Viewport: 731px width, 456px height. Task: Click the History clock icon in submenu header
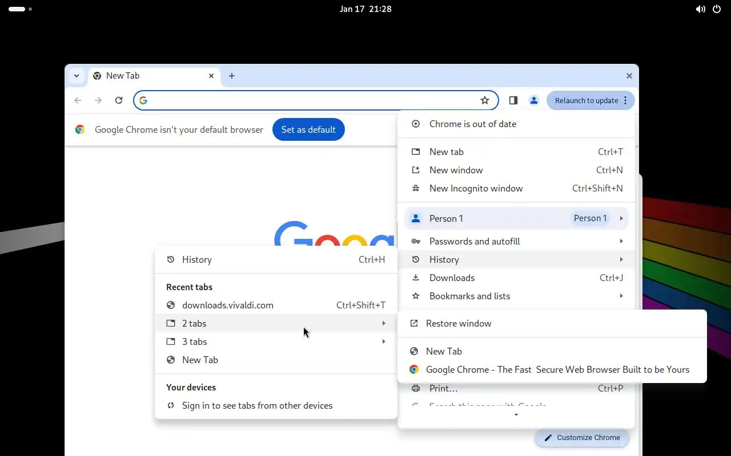coord(171,259)
